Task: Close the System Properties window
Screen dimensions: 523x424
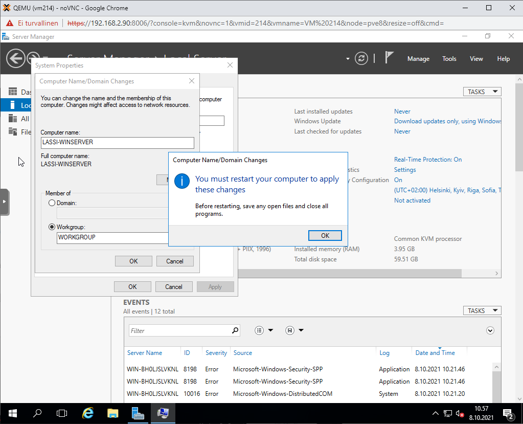Action: click(230, 65)
